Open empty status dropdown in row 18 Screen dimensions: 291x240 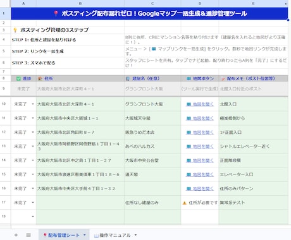[x=33, y=217]
